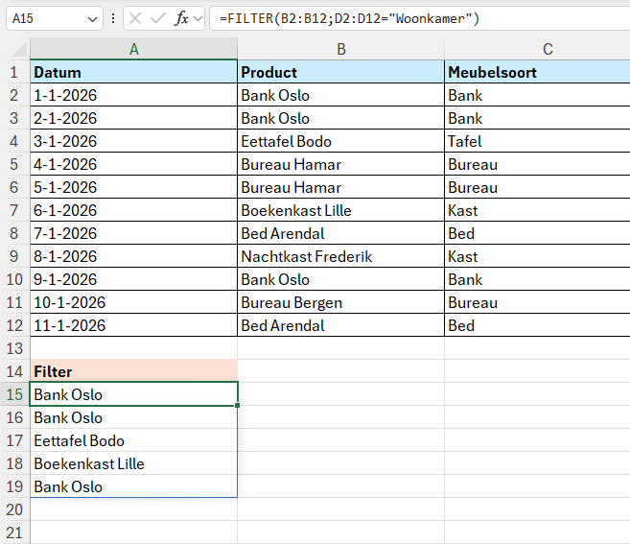Select column A via its header

[x=133, y=49]
